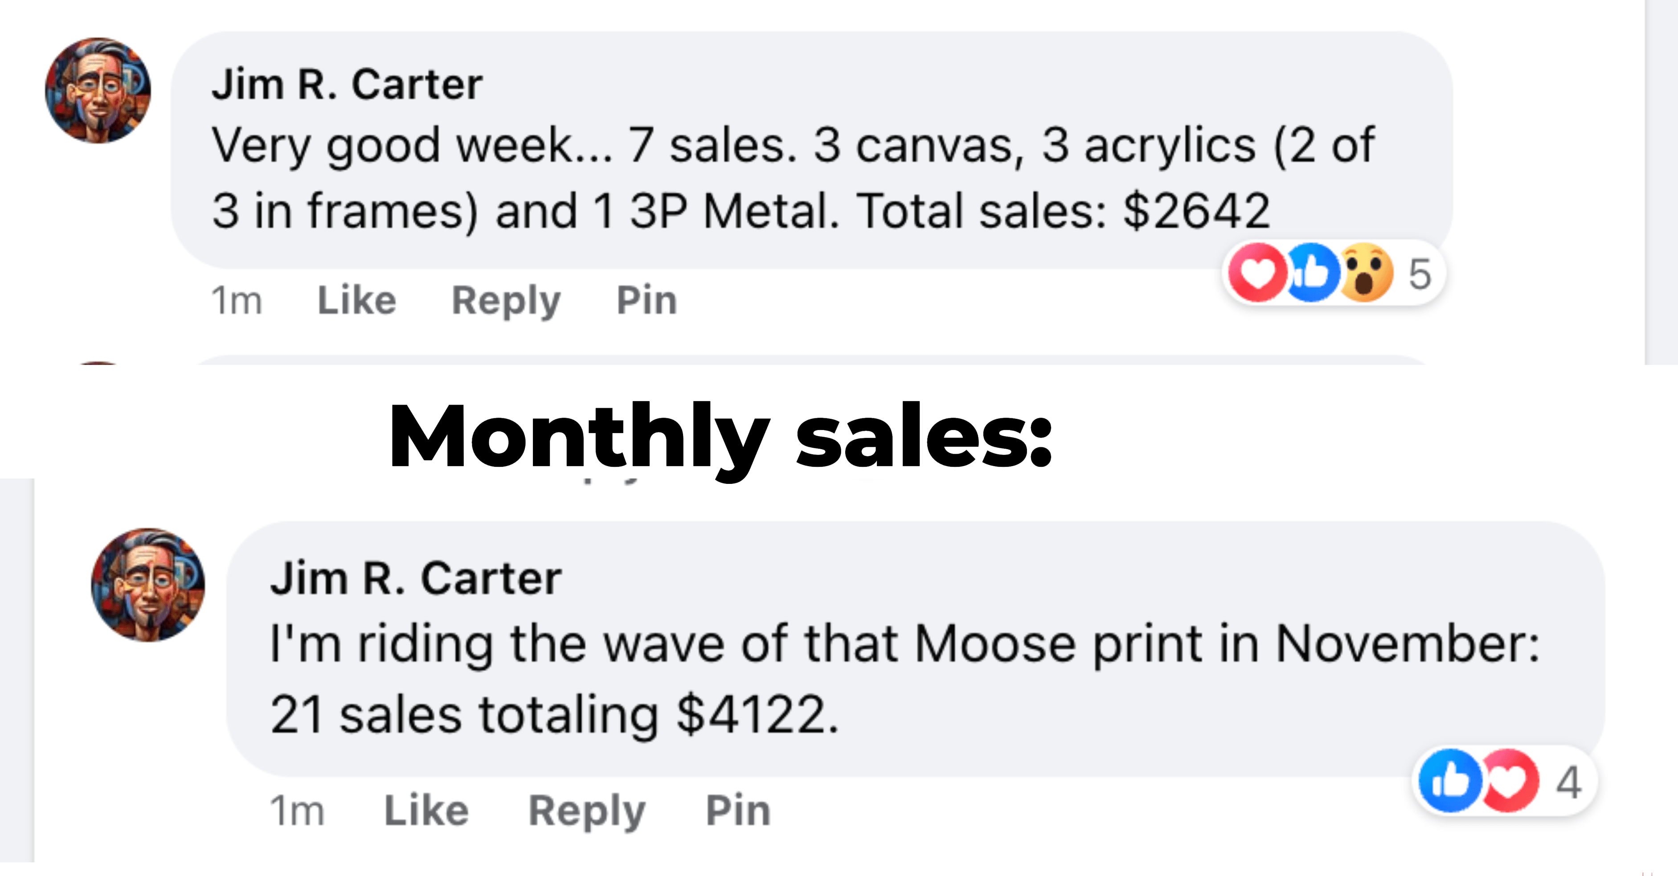Viewport: 1678px width, 876px height.
Task: Open Jim R. Carter avatar on bottom comment
Action: 148,584
